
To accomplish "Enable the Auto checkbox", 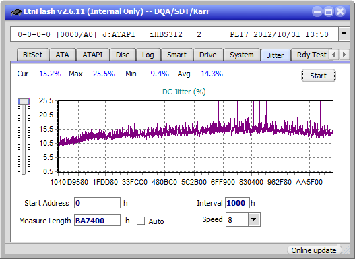I will 141,221.
